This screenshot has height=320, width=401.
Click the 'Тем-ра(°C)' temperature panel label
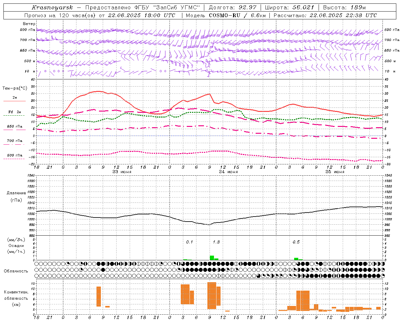tap(15, 88)
